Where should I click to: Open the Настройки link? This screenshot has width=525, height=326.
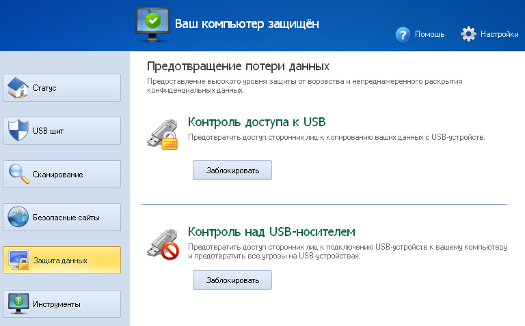tap(499, 34)
